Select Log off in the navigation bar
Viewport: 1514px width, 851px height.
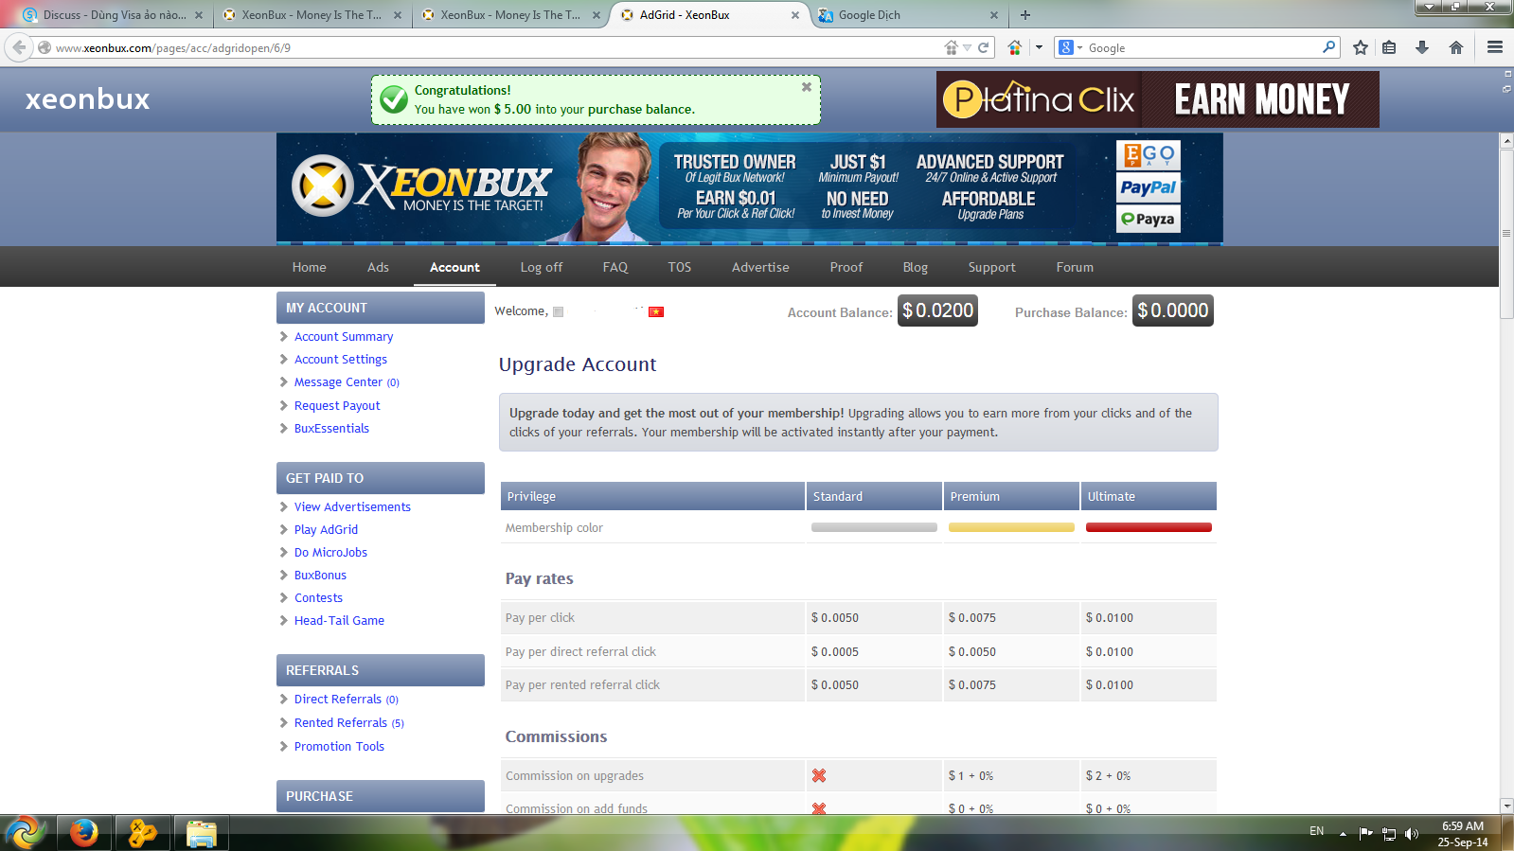[x=542, y=267]
